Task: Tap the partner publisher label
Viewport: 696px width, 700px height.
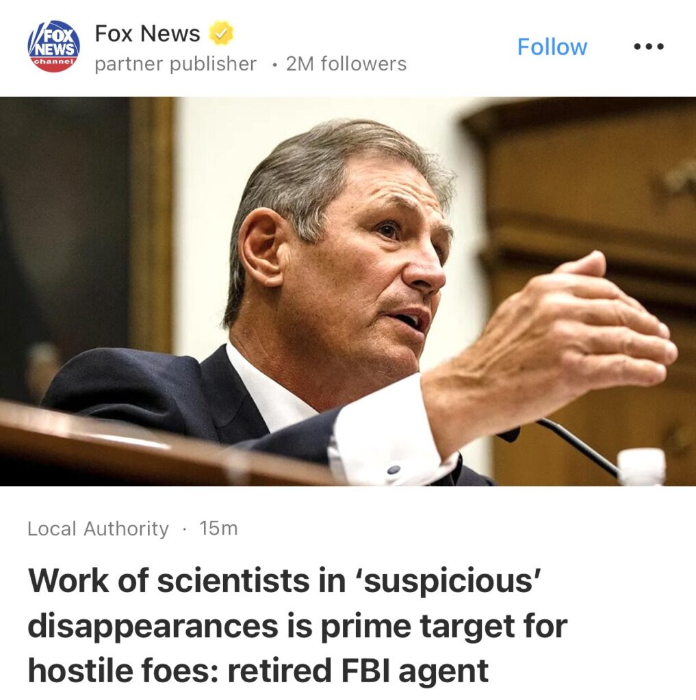Action: (176, 64)
